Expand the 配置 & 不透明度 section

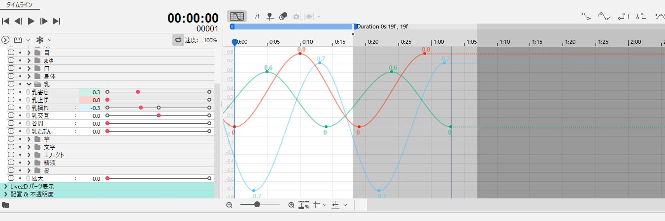pyautogui.click(x=5, y=194)
